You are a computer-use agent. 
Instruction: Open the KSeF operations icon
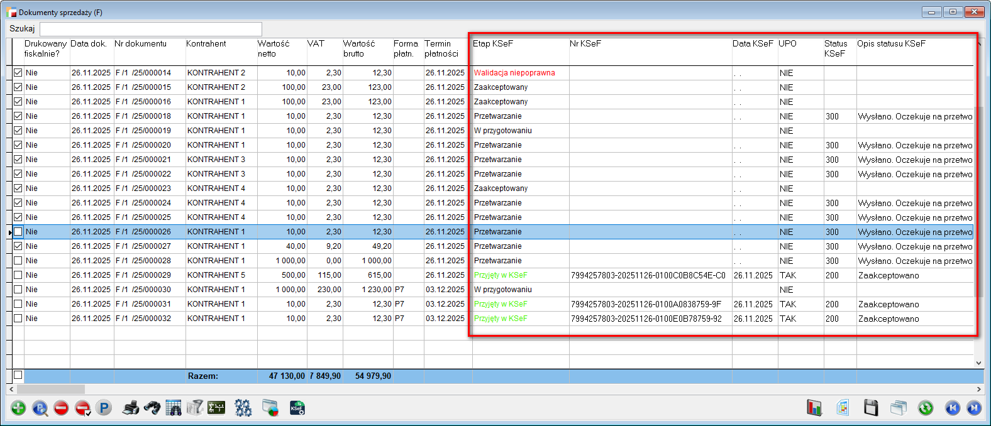[x=297, y=408]
